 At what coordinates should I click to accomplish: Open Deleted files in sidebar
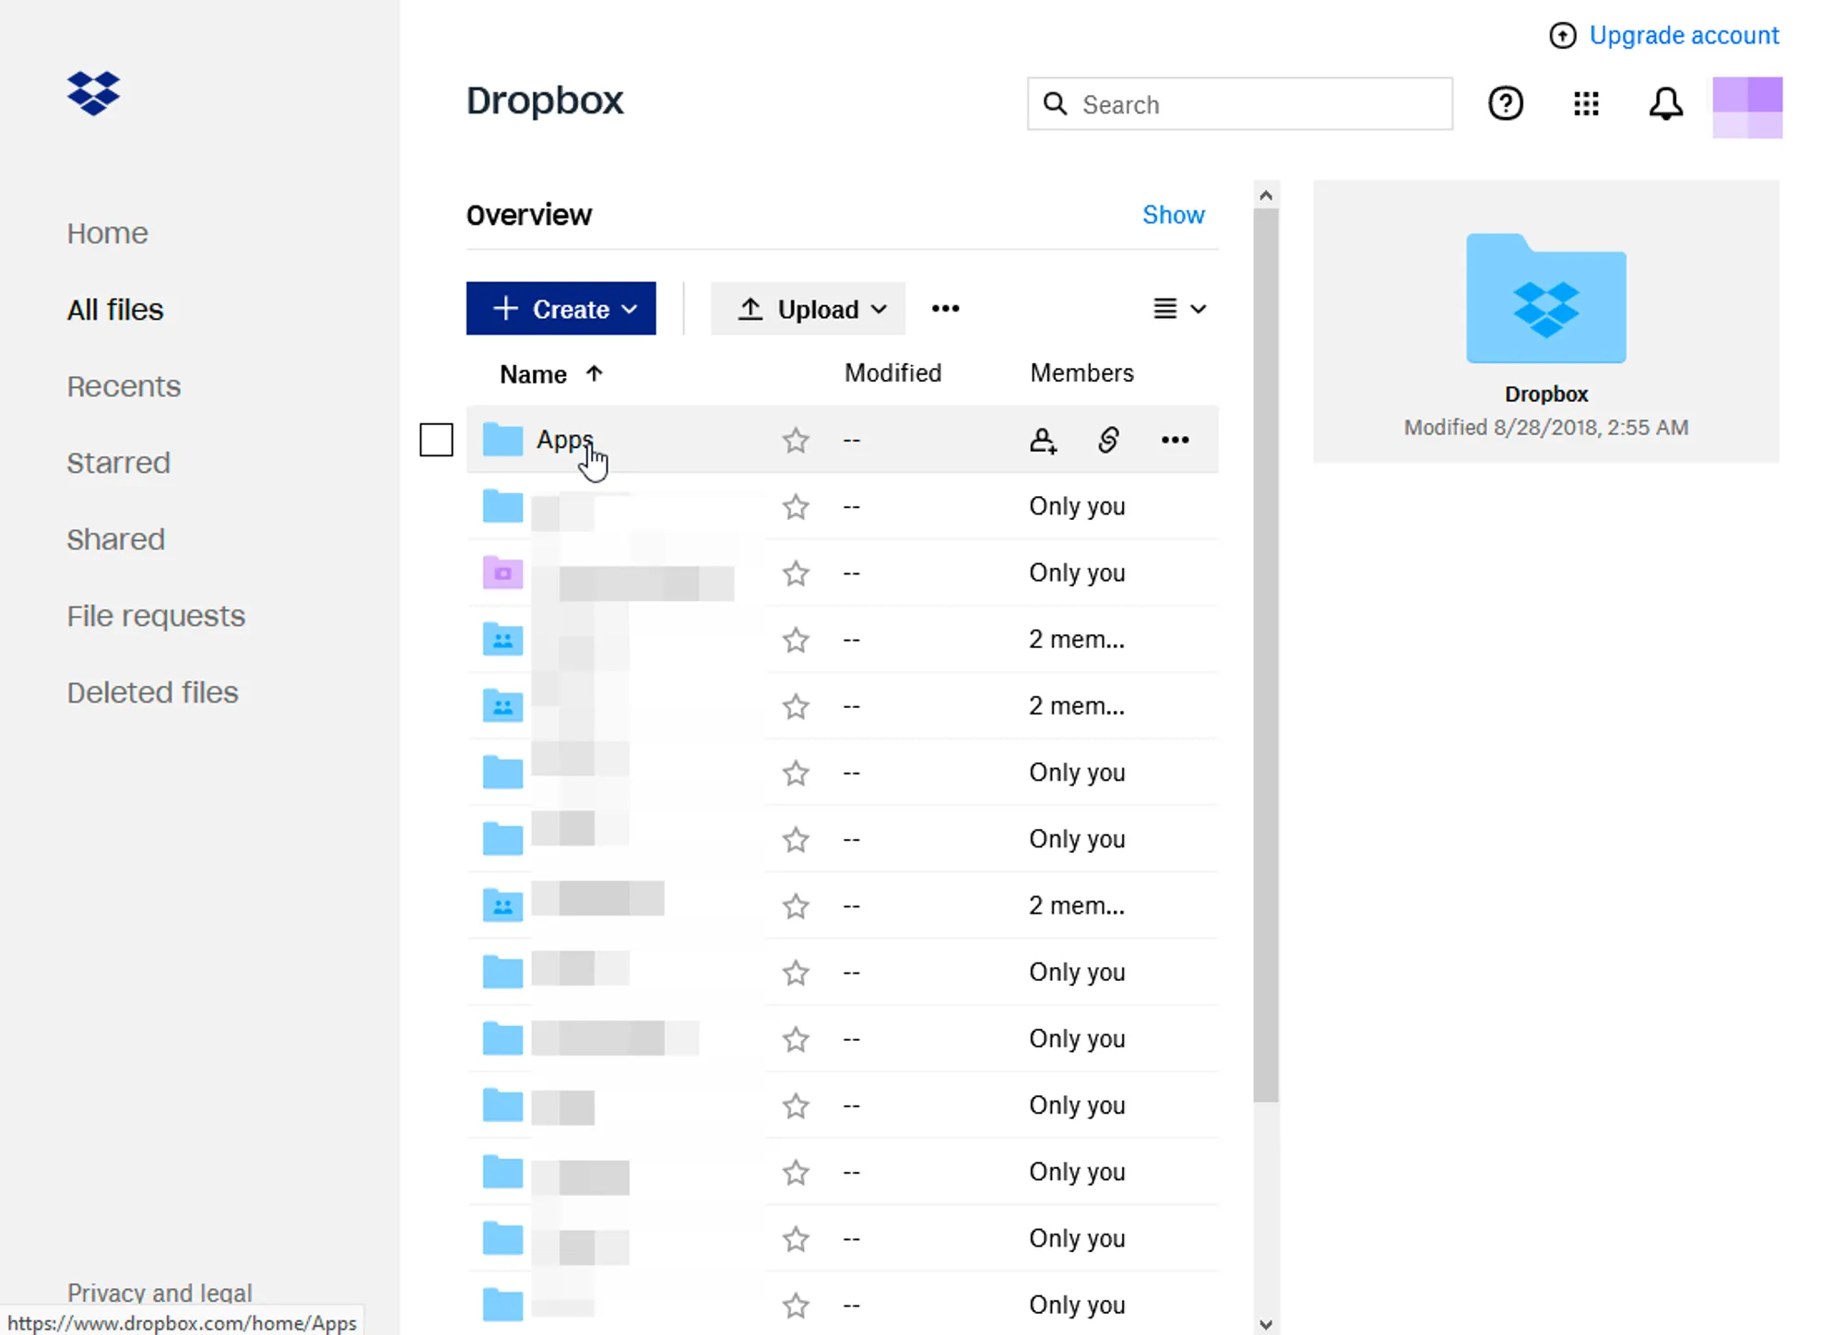coord(152,692)
